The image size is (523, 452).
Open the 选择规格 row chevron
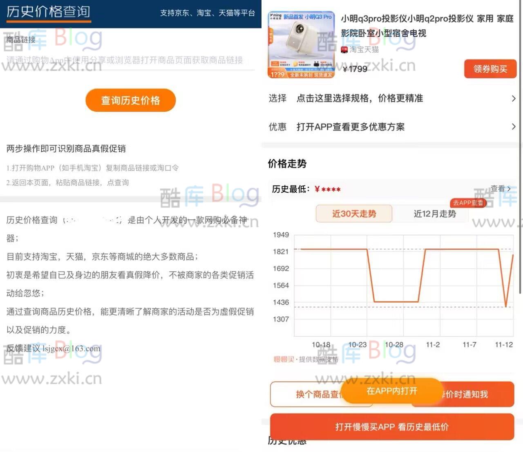coord(514,98)
